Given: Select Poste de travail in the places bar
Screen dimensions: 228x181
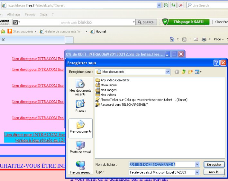Looking at the screenshot, I should coord(80,147).
